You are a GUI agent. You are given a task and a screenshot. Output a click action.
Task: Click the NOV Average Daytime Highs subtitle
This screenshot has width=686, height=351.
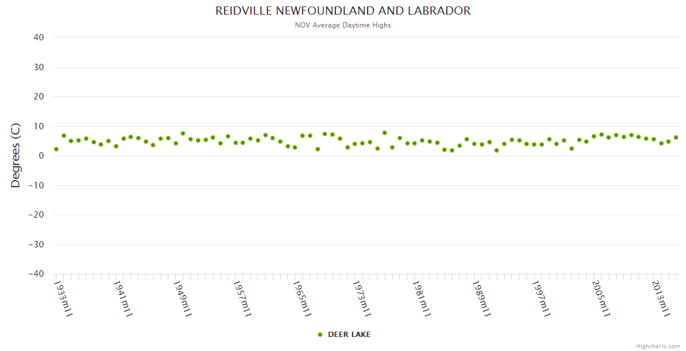(343, 25)
